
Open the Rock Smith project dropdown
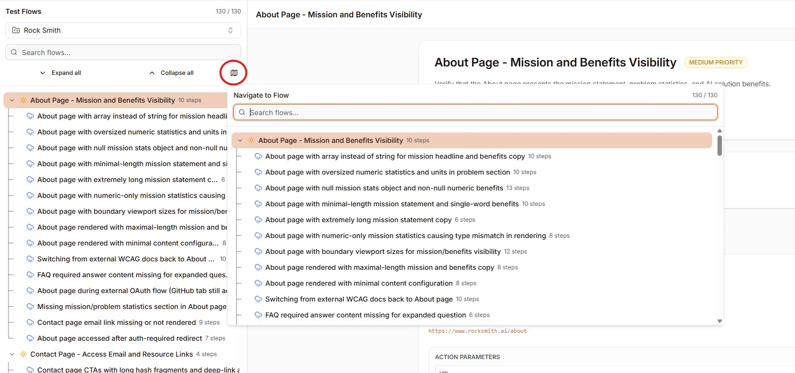coord(123,30)
